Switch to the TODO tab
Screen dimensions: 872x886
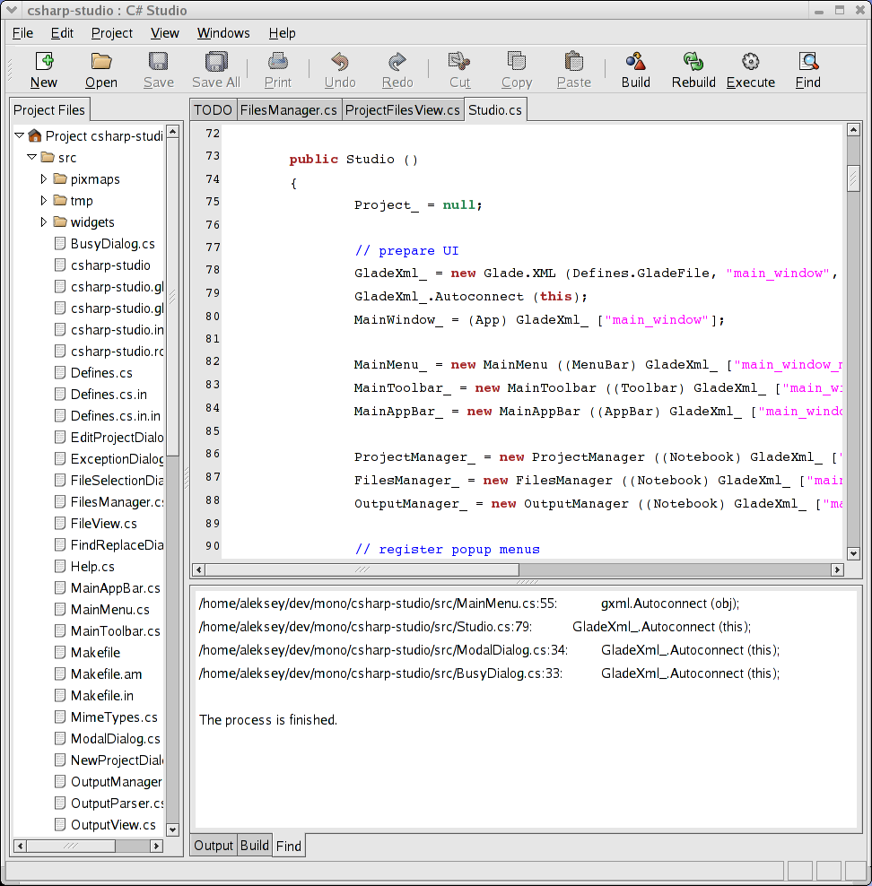point(213,110)
